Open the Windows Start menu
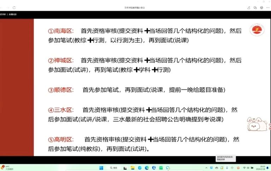This screenshot has height=171, width=271. 101,167
